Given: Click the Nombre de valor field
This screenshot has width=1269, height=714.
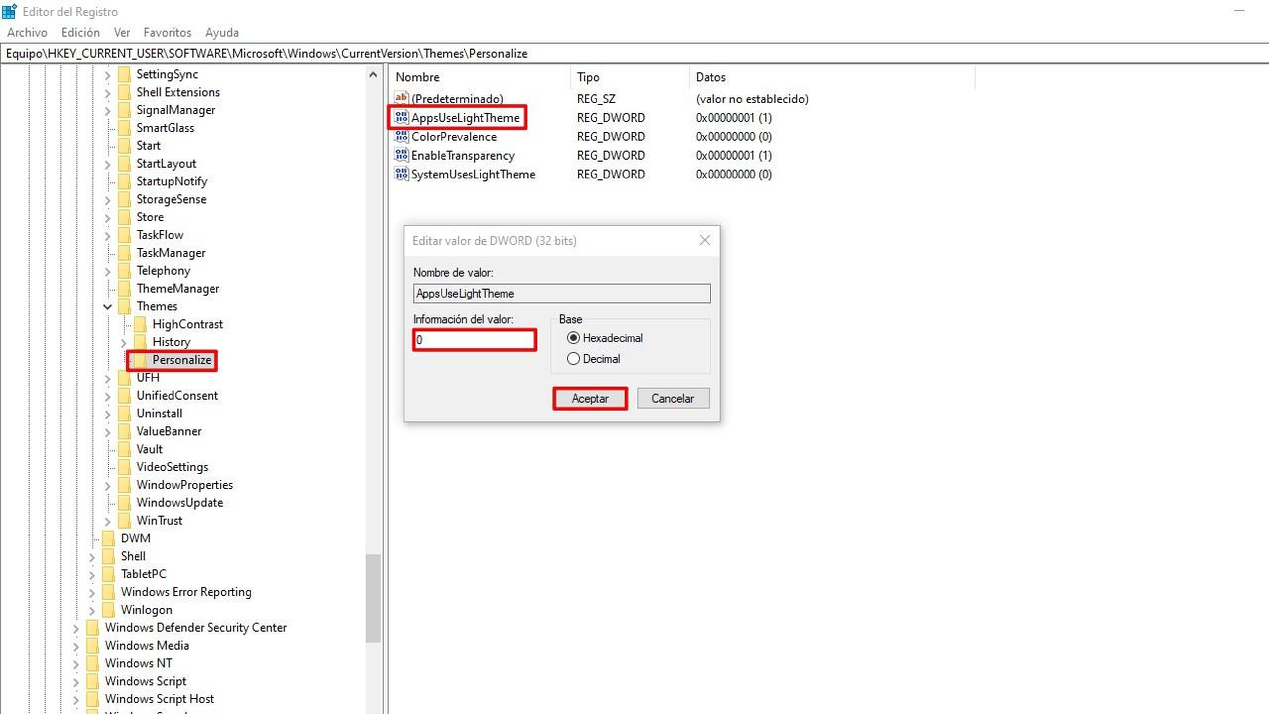Looking at the screenshot, I should click(561, 293).
